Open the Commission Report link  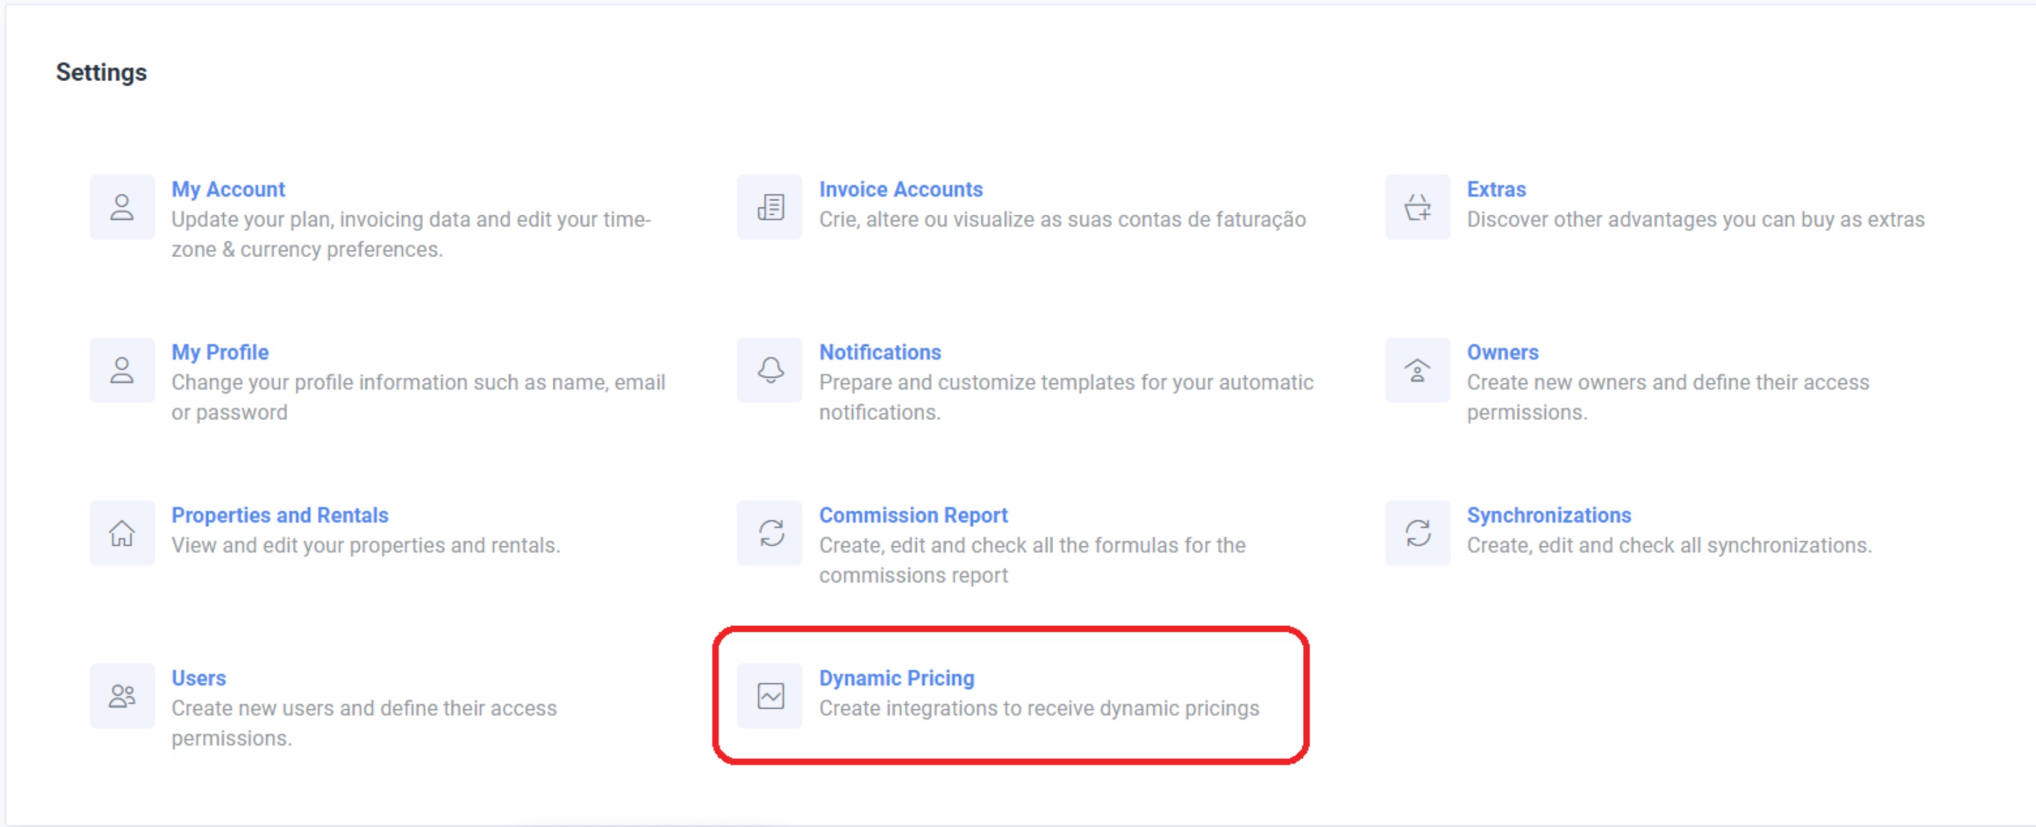913,515
